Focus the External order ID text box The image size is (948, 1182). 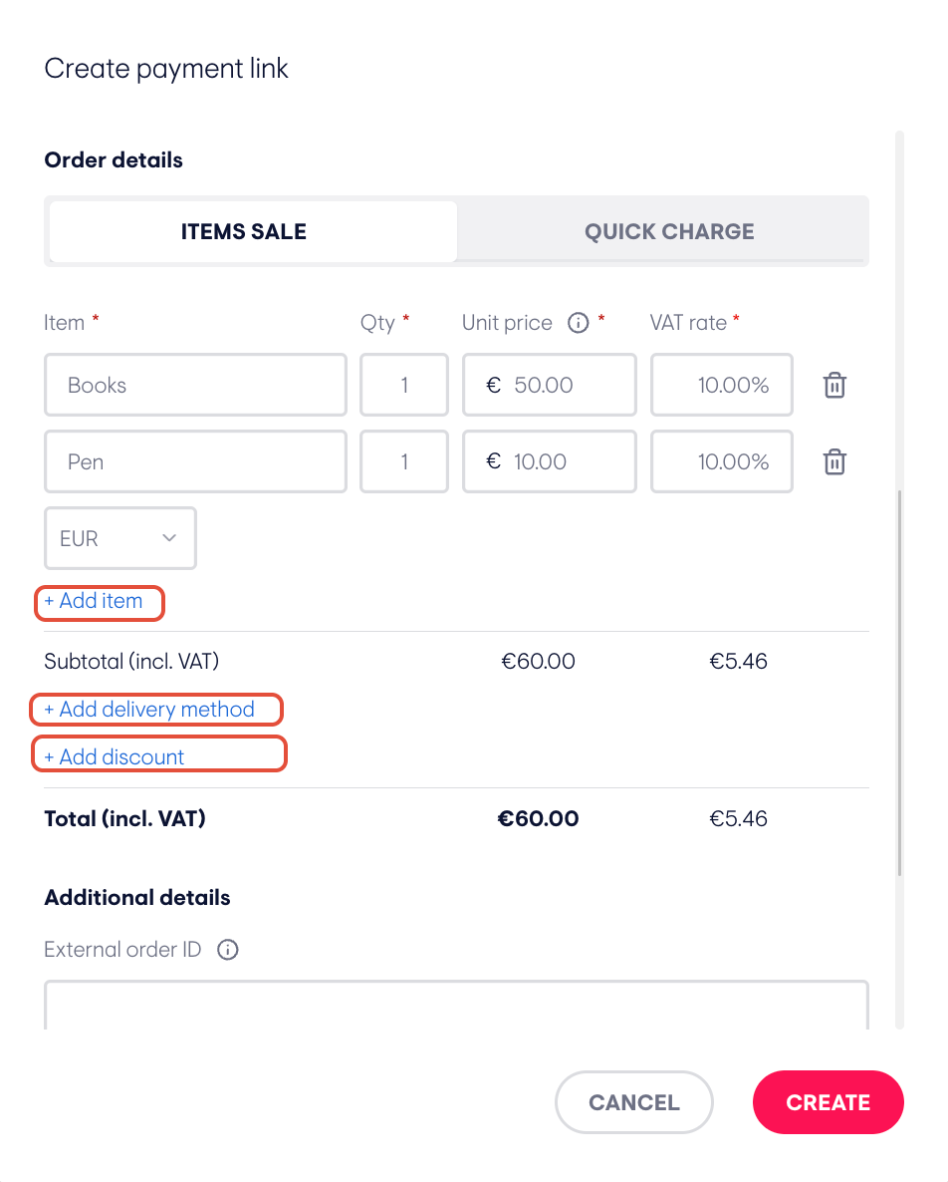tap(456, 1005)
